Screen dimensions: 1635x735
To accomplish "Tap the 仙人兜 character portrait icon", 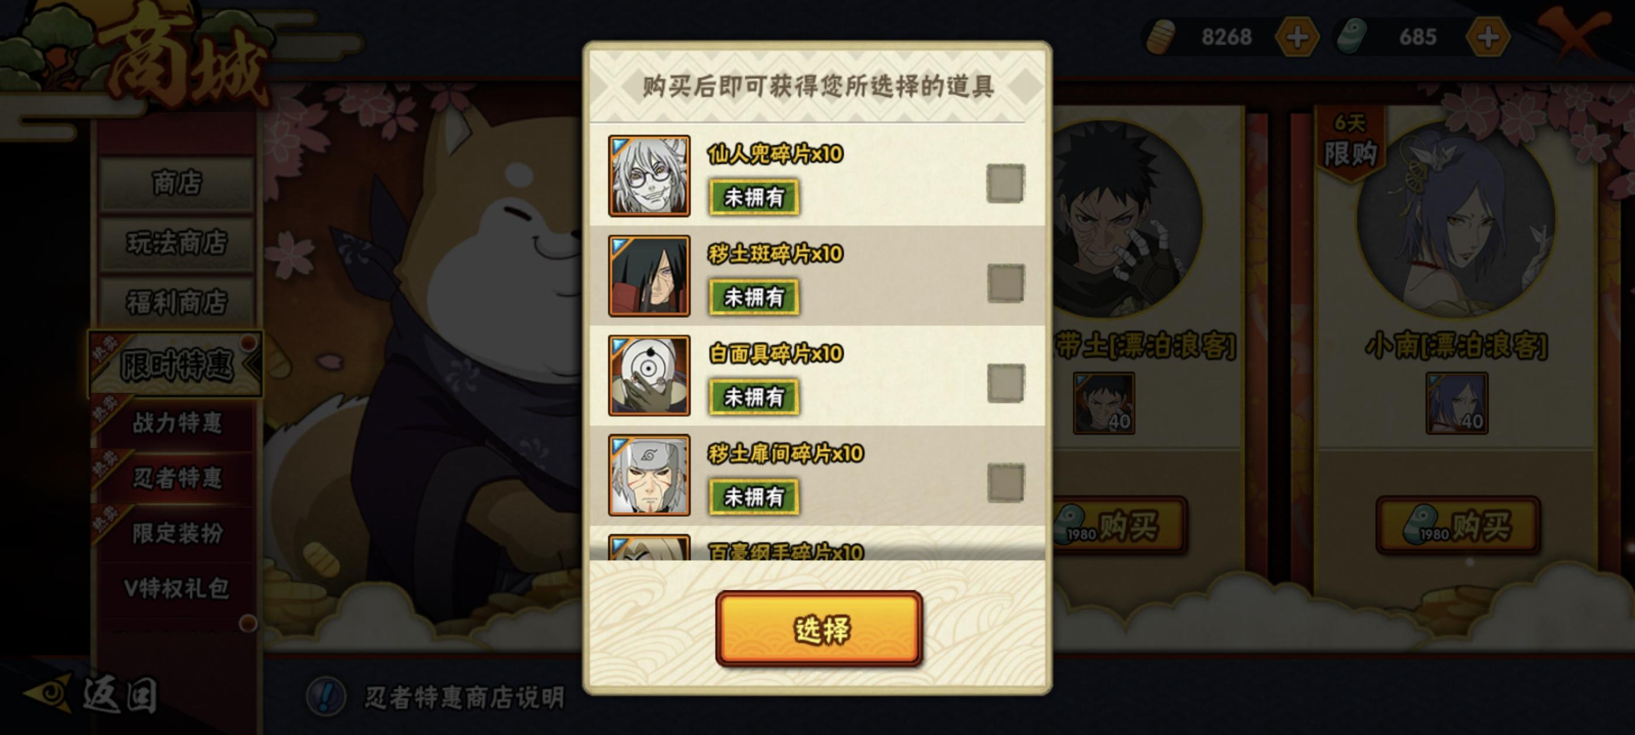I will 649,176.
